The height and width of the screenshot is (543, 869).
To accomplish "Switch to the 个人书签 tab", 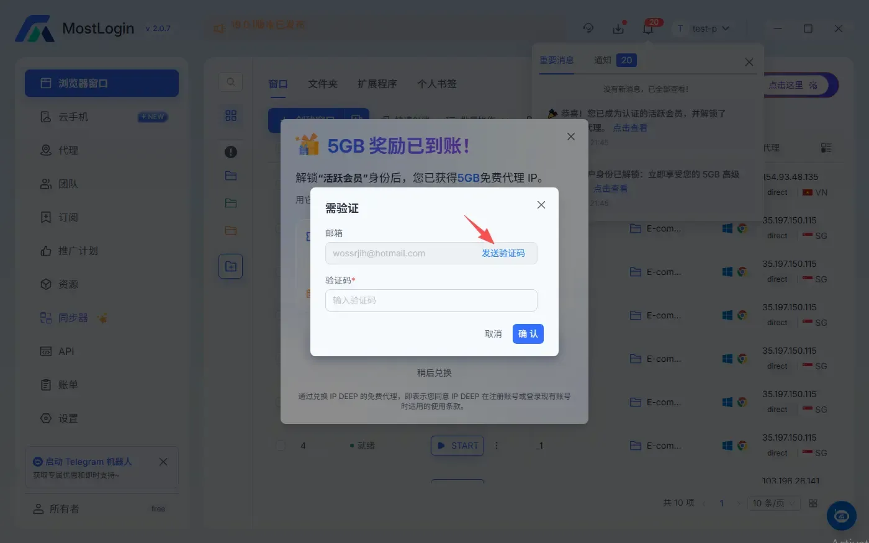I will coord(437,84).
